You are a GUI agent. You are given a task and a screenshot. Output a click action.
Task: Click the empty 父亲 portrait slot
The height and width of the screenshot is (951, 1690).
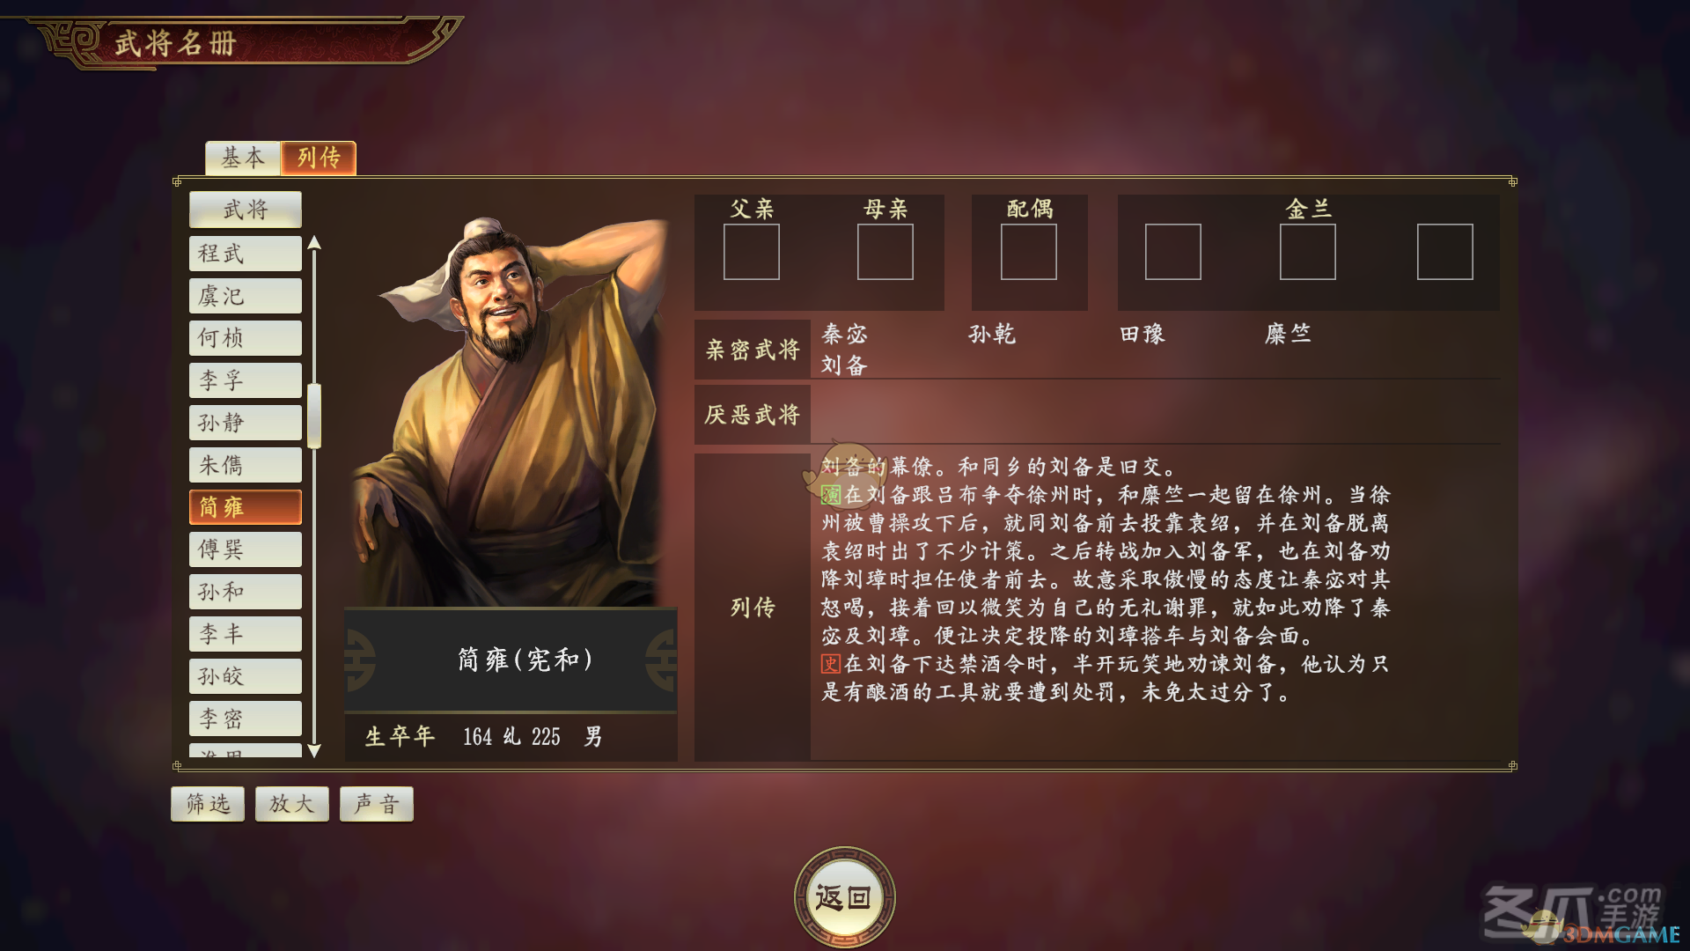pos(751,252)
